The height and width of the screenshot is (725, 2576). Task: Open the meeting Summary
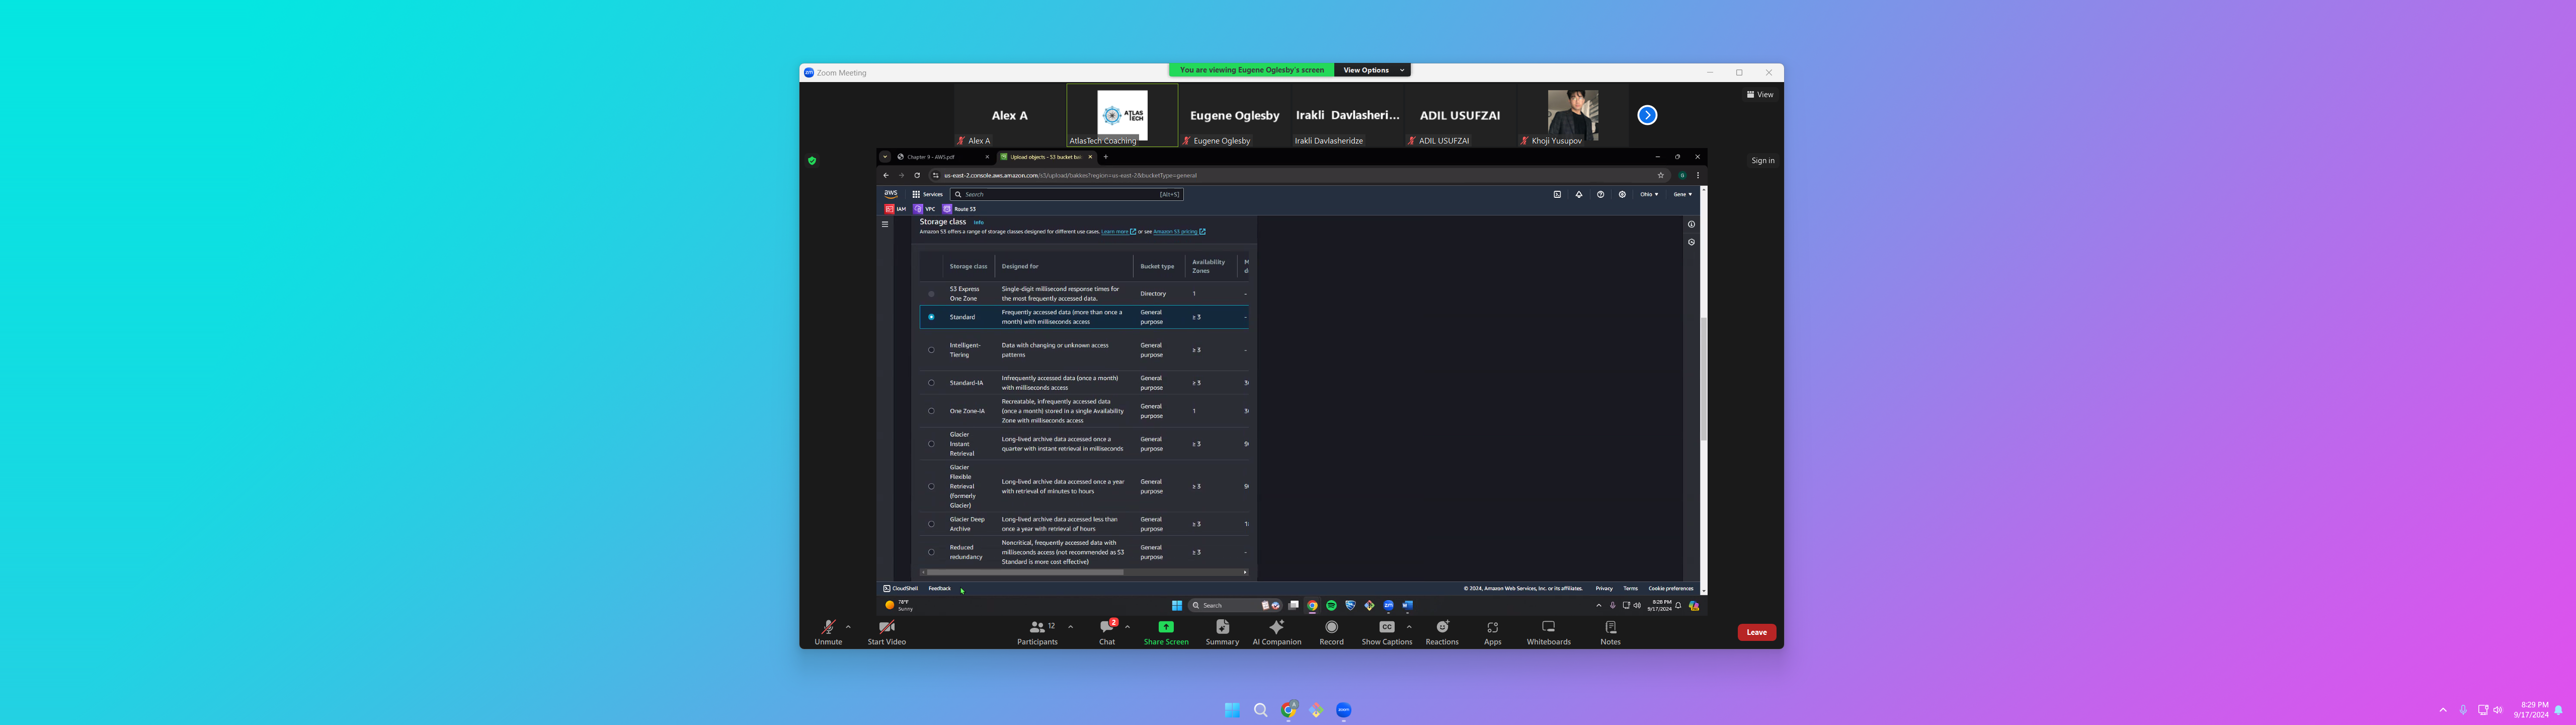pyautogui.click(x=1222, y=628)
